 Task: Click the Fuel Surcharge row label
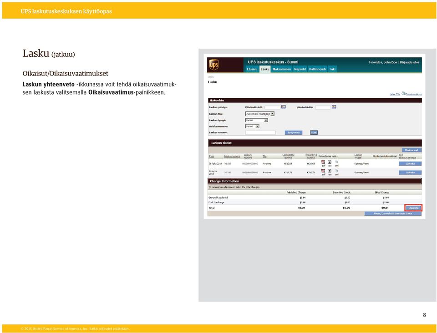tap(216, 202)
